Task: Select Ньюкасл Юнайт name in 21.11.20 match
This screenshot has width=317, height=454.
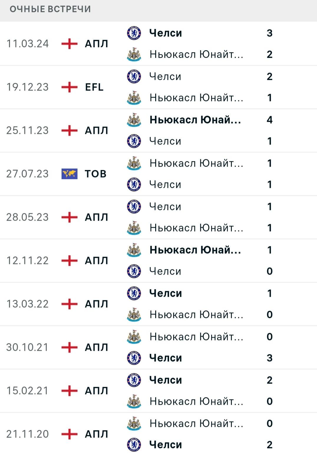Action: tap(197, 424)
